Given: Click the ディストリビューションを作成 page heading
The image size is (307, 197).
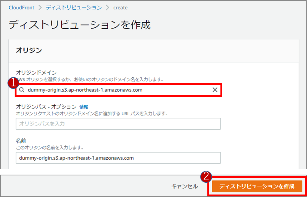Looking at the screenshot, I should pos(80,25).
